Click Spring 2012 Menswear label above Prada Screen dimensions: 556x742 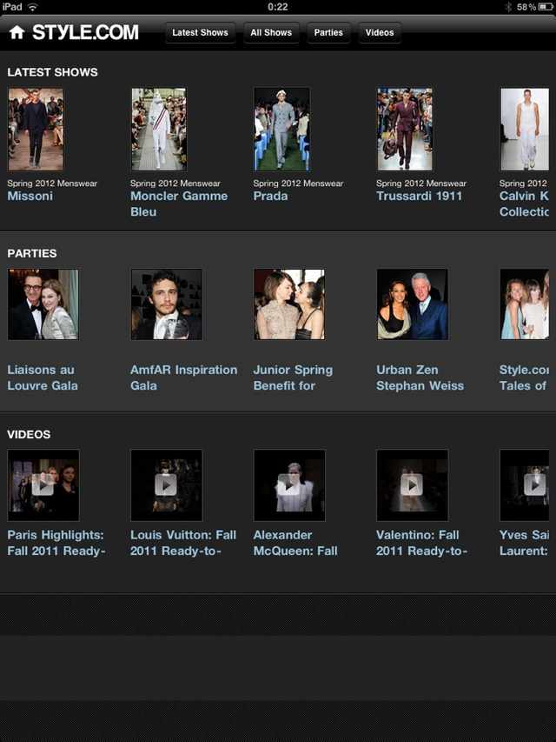pos(298,184)
